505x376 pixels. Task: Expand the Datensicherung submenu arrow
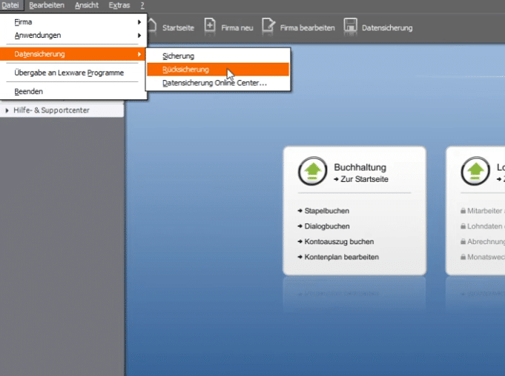[139, 54]
